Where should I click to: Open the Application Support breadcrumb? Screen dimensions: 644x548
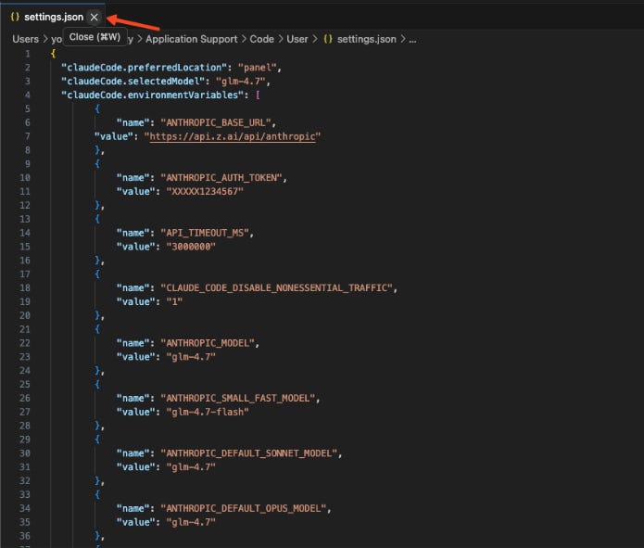(x=192, y=39)
